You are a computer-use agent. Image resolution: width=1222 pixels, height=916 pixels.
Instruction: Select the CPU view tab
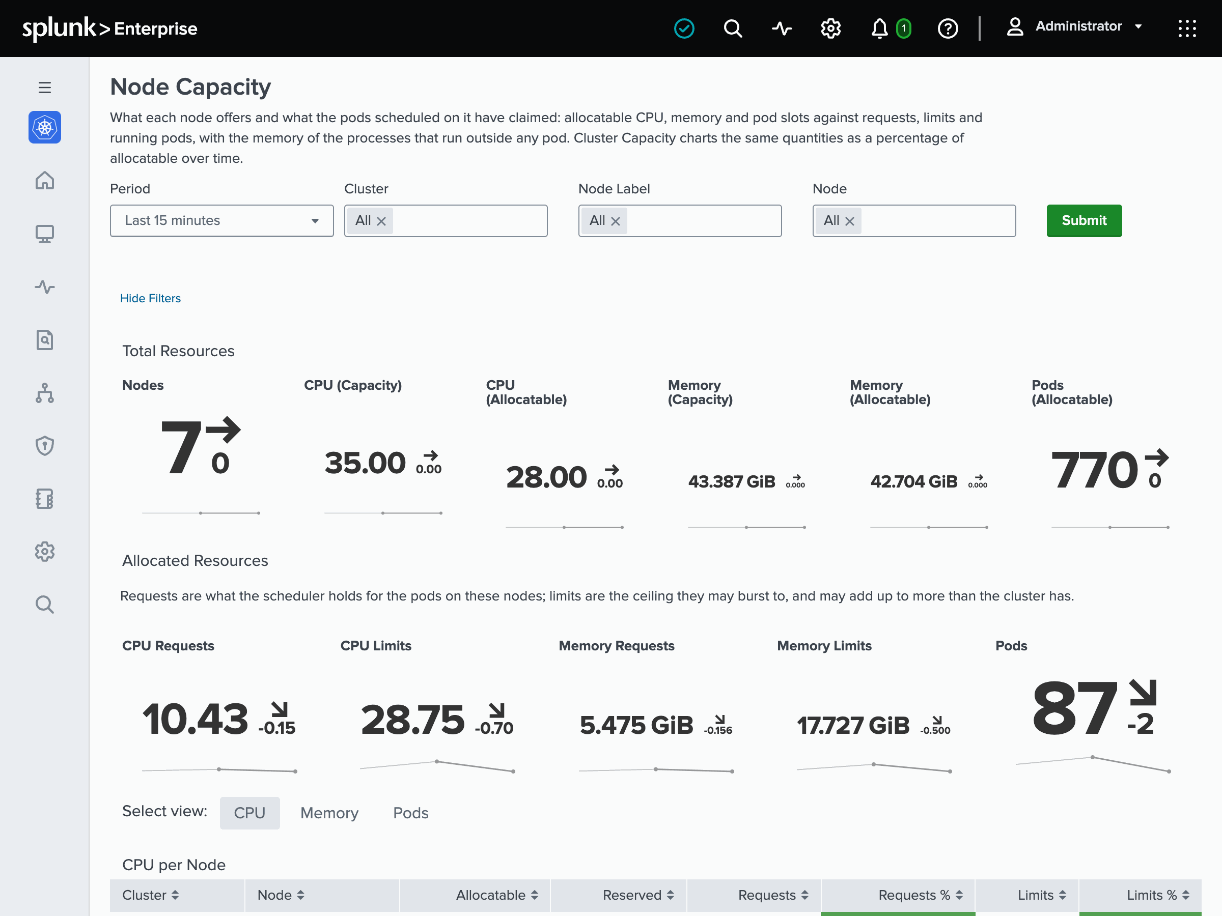coord(249,813)
